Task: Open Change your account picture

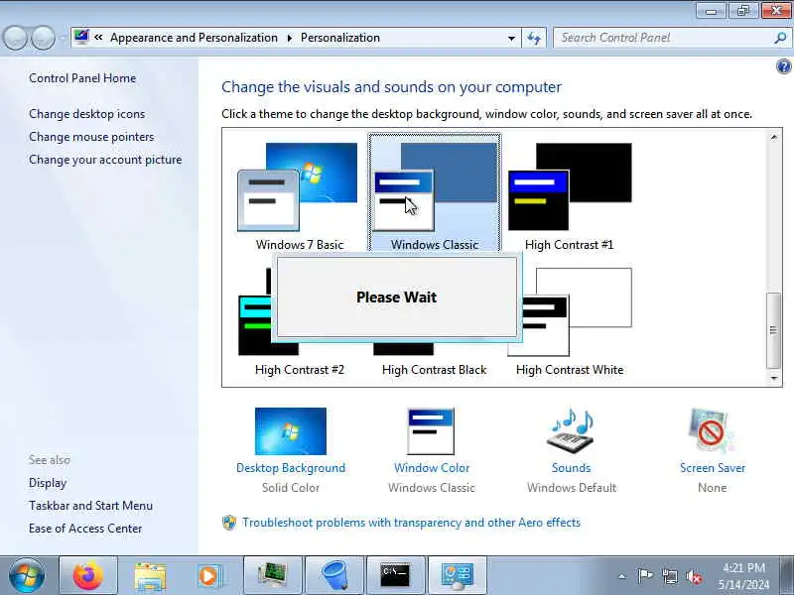Action: (x=105, y=160)
